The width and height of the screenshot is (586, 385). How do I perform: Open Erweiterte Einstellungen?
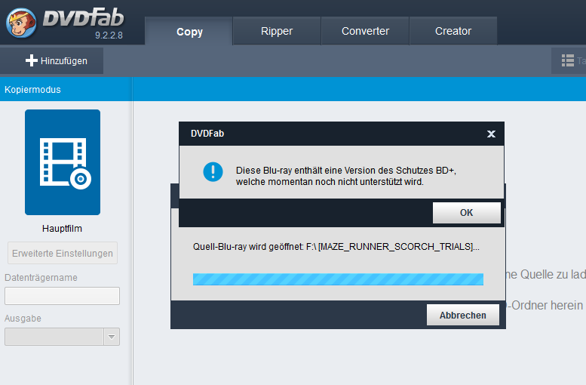pyautogui.click(x=63, y=254)
